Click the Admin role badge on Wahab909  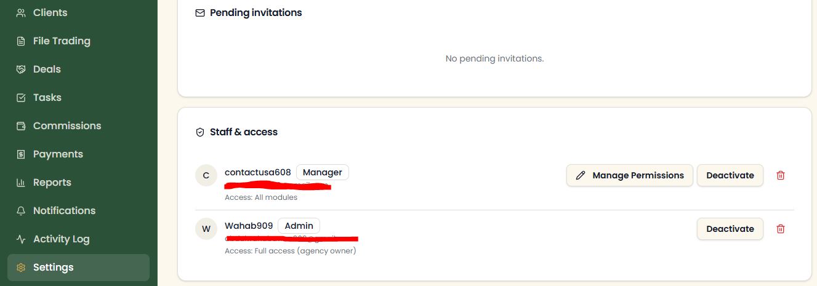299,226
